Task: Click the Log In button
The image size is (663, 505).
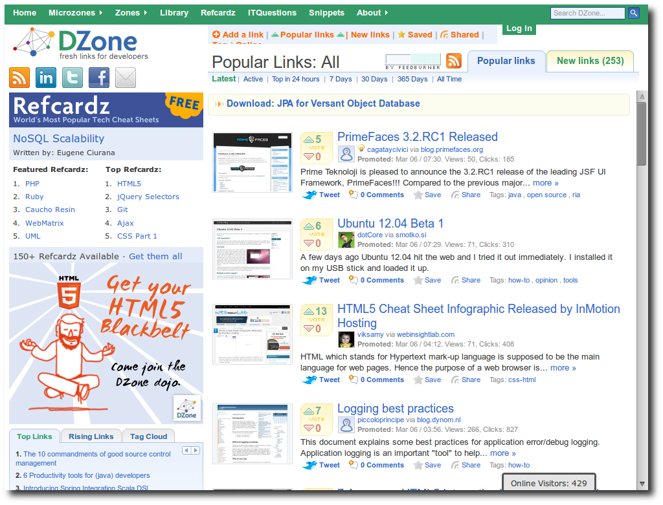Action: click(x=519, y=28)
